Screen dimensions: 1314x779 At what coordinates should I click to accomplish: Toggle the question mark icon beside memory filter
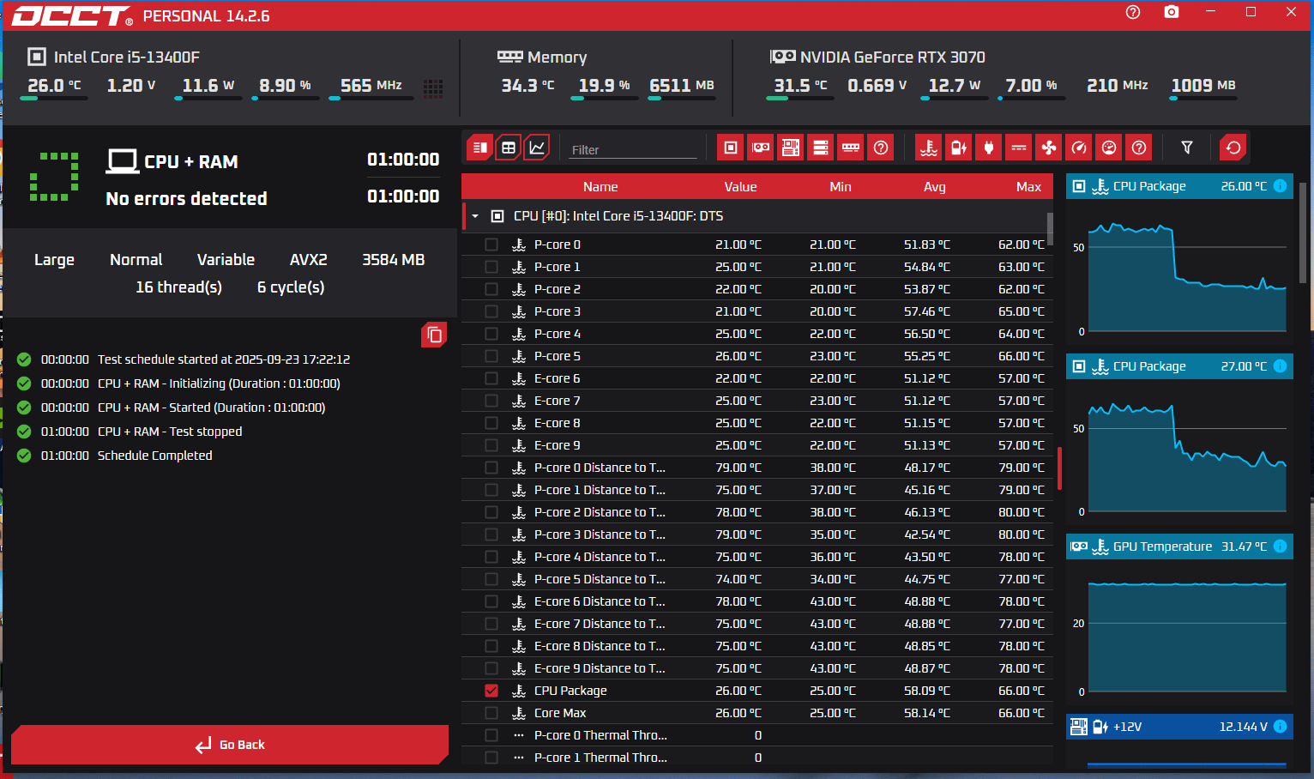pyautogui.click(x=881, y=148)
